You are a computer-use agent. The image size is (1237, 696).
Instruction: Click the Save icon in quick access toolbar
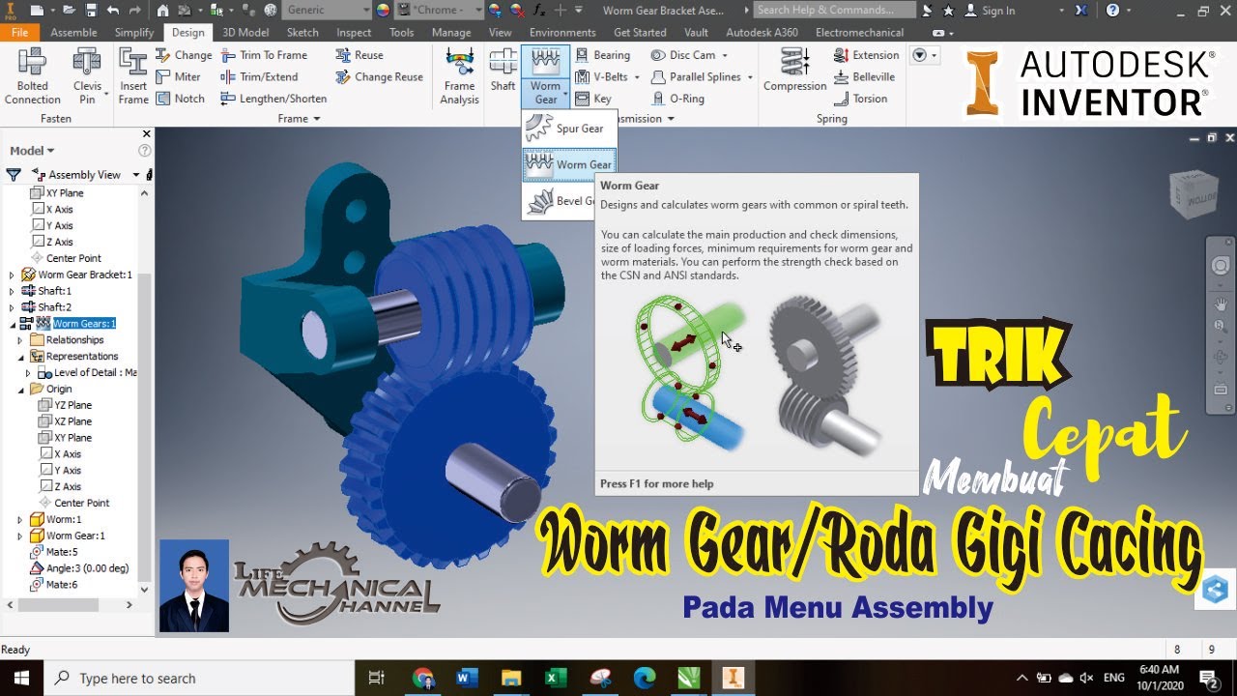(91, 11)
